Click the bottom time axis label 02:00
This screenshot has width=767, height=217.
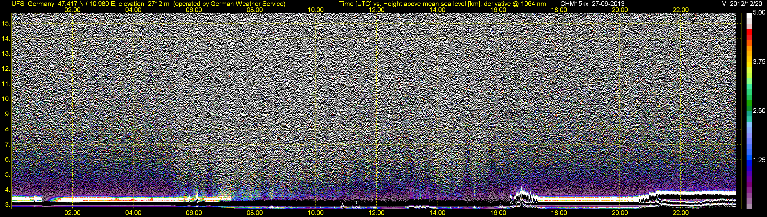tap(72, 213)
